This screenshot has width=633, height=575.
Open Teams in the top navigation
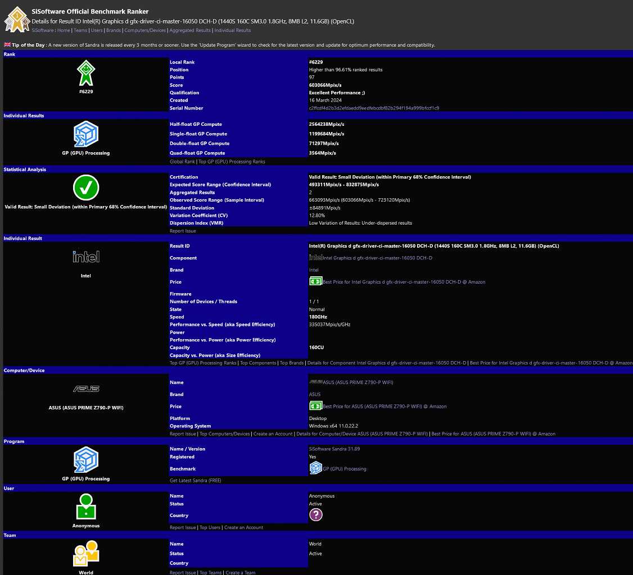pyautogui.click(x=80, y=30)
